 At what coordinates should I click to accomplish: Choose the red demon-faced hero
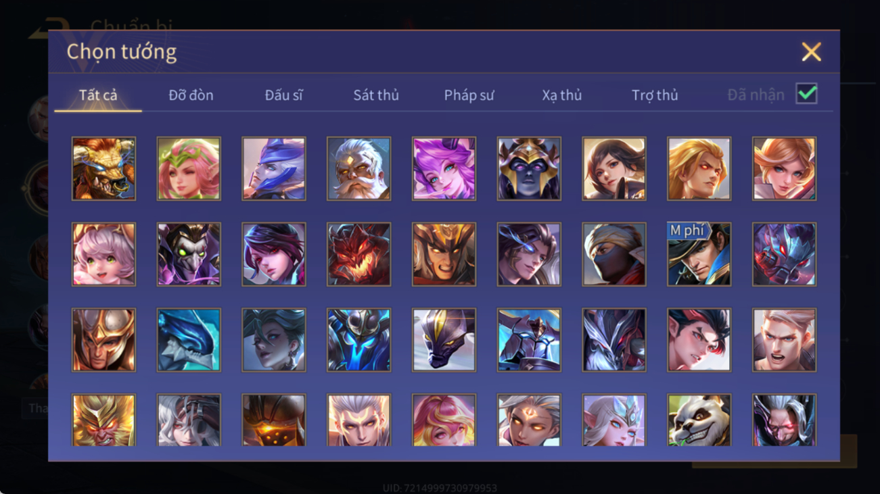358,254
